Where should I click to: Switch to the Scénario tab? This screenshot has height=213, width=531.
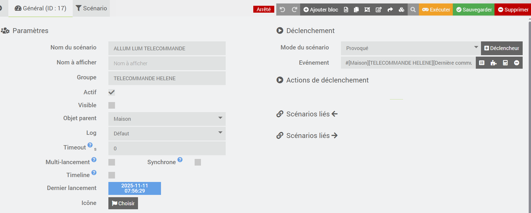tap(91, 8)
